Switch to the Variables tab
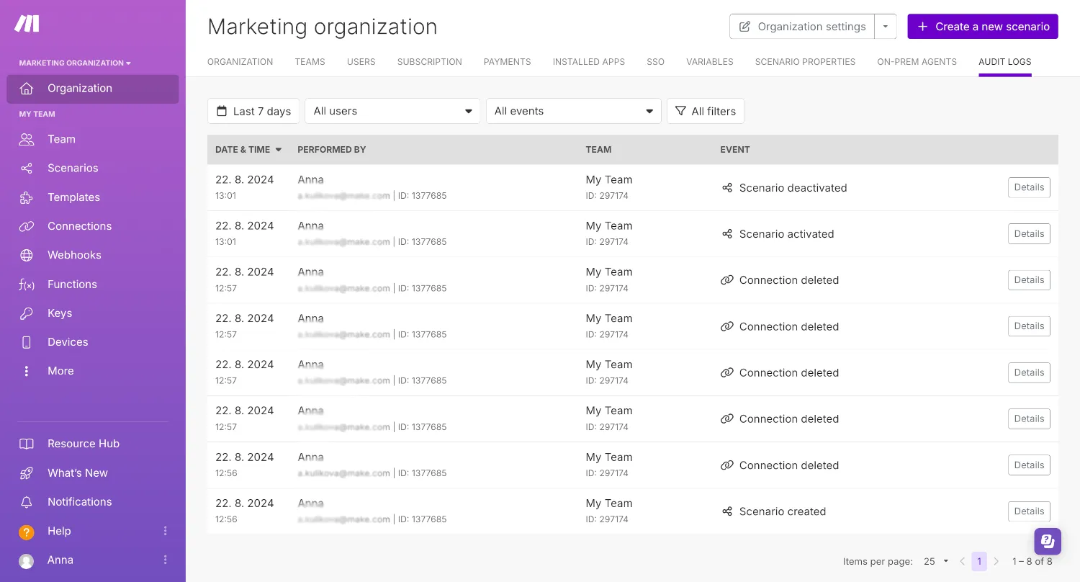1080x582 pixels. coord(710,62)
